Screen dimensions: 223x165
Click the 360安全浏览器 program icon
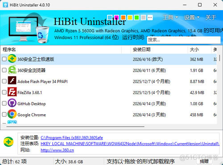click(12, 70)
